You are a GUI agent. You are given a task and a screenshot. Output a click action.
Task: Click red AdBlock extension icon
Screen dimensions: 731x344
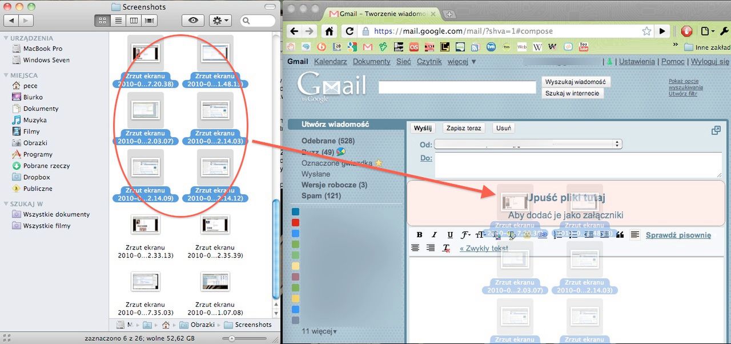coord(686,31)
